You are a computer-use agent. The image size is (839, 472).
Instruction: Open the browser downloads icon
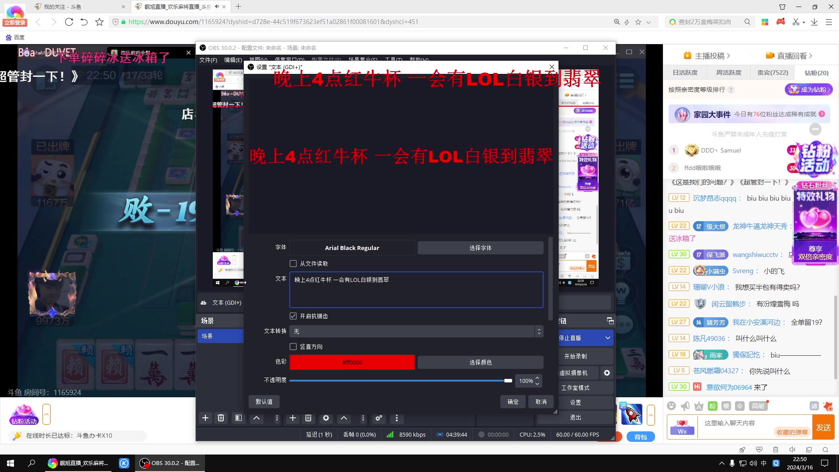tap(814, 22)
